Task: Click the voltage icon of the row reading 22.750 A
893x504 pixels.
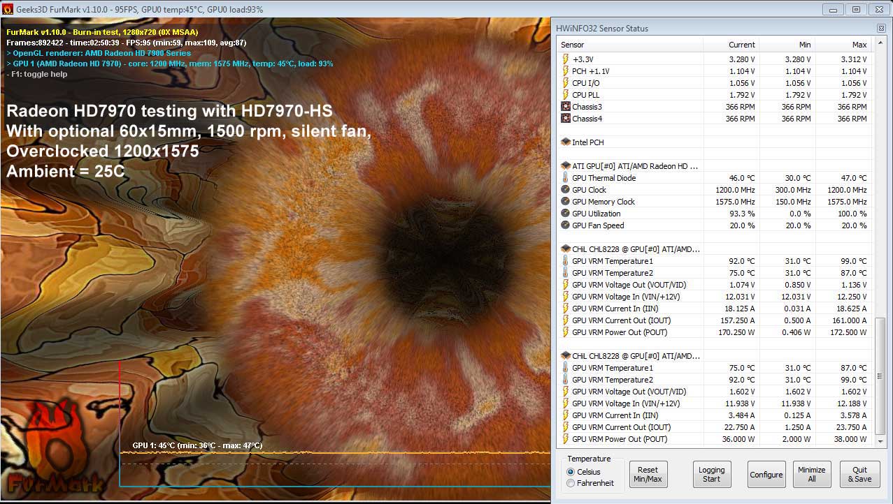Action: [x=566, y=427]
